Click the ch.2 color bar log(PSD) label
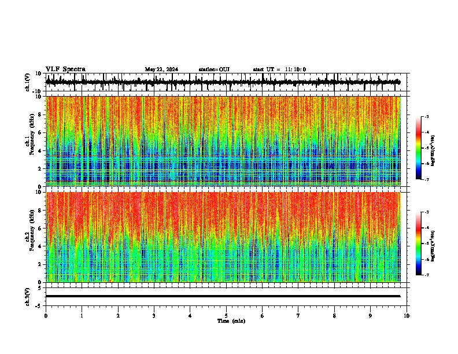 (433, 246)
